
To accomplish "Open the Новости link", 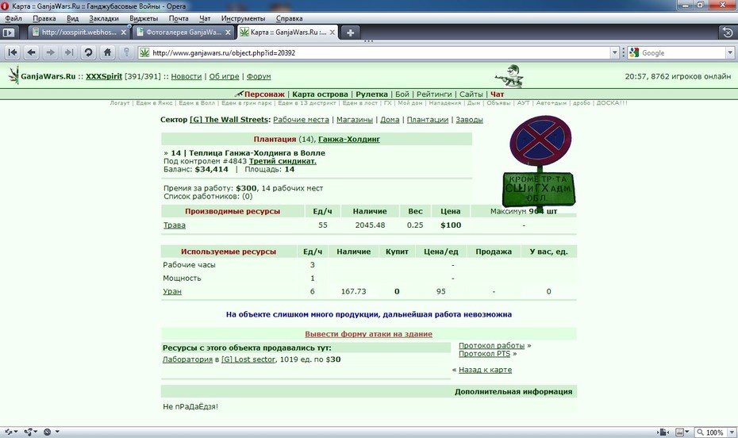I will (186, 76).
